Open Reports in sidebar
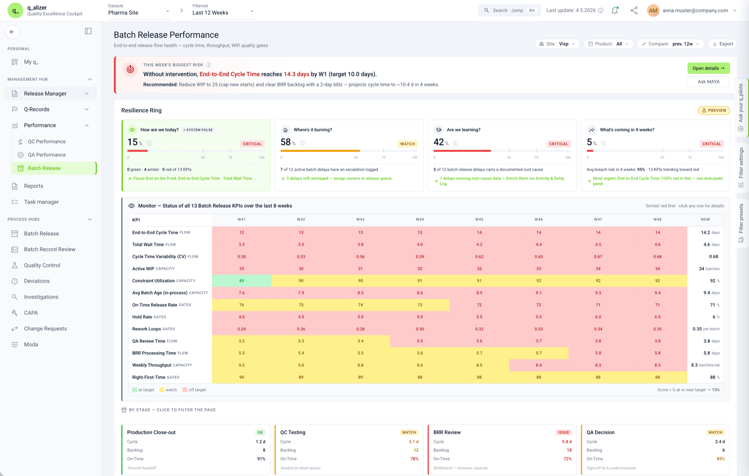The width and height of the screenshot is (749, 476). 51,186
